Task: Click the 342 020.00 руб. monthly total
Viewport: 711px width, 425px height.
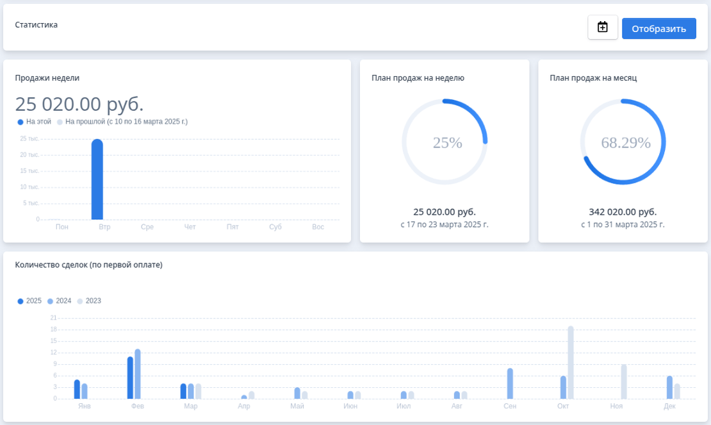Action: (623, 212)
